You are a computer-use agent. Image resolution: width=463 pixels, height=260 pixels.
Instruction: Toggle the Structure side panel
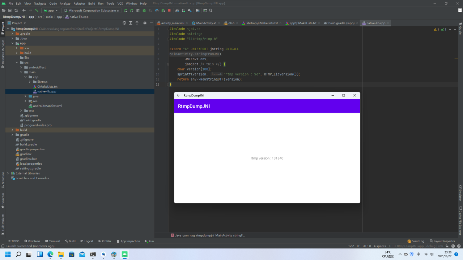coord(3,179)
